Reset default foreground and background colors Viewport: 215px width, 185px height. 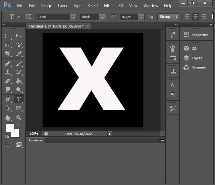7,136
